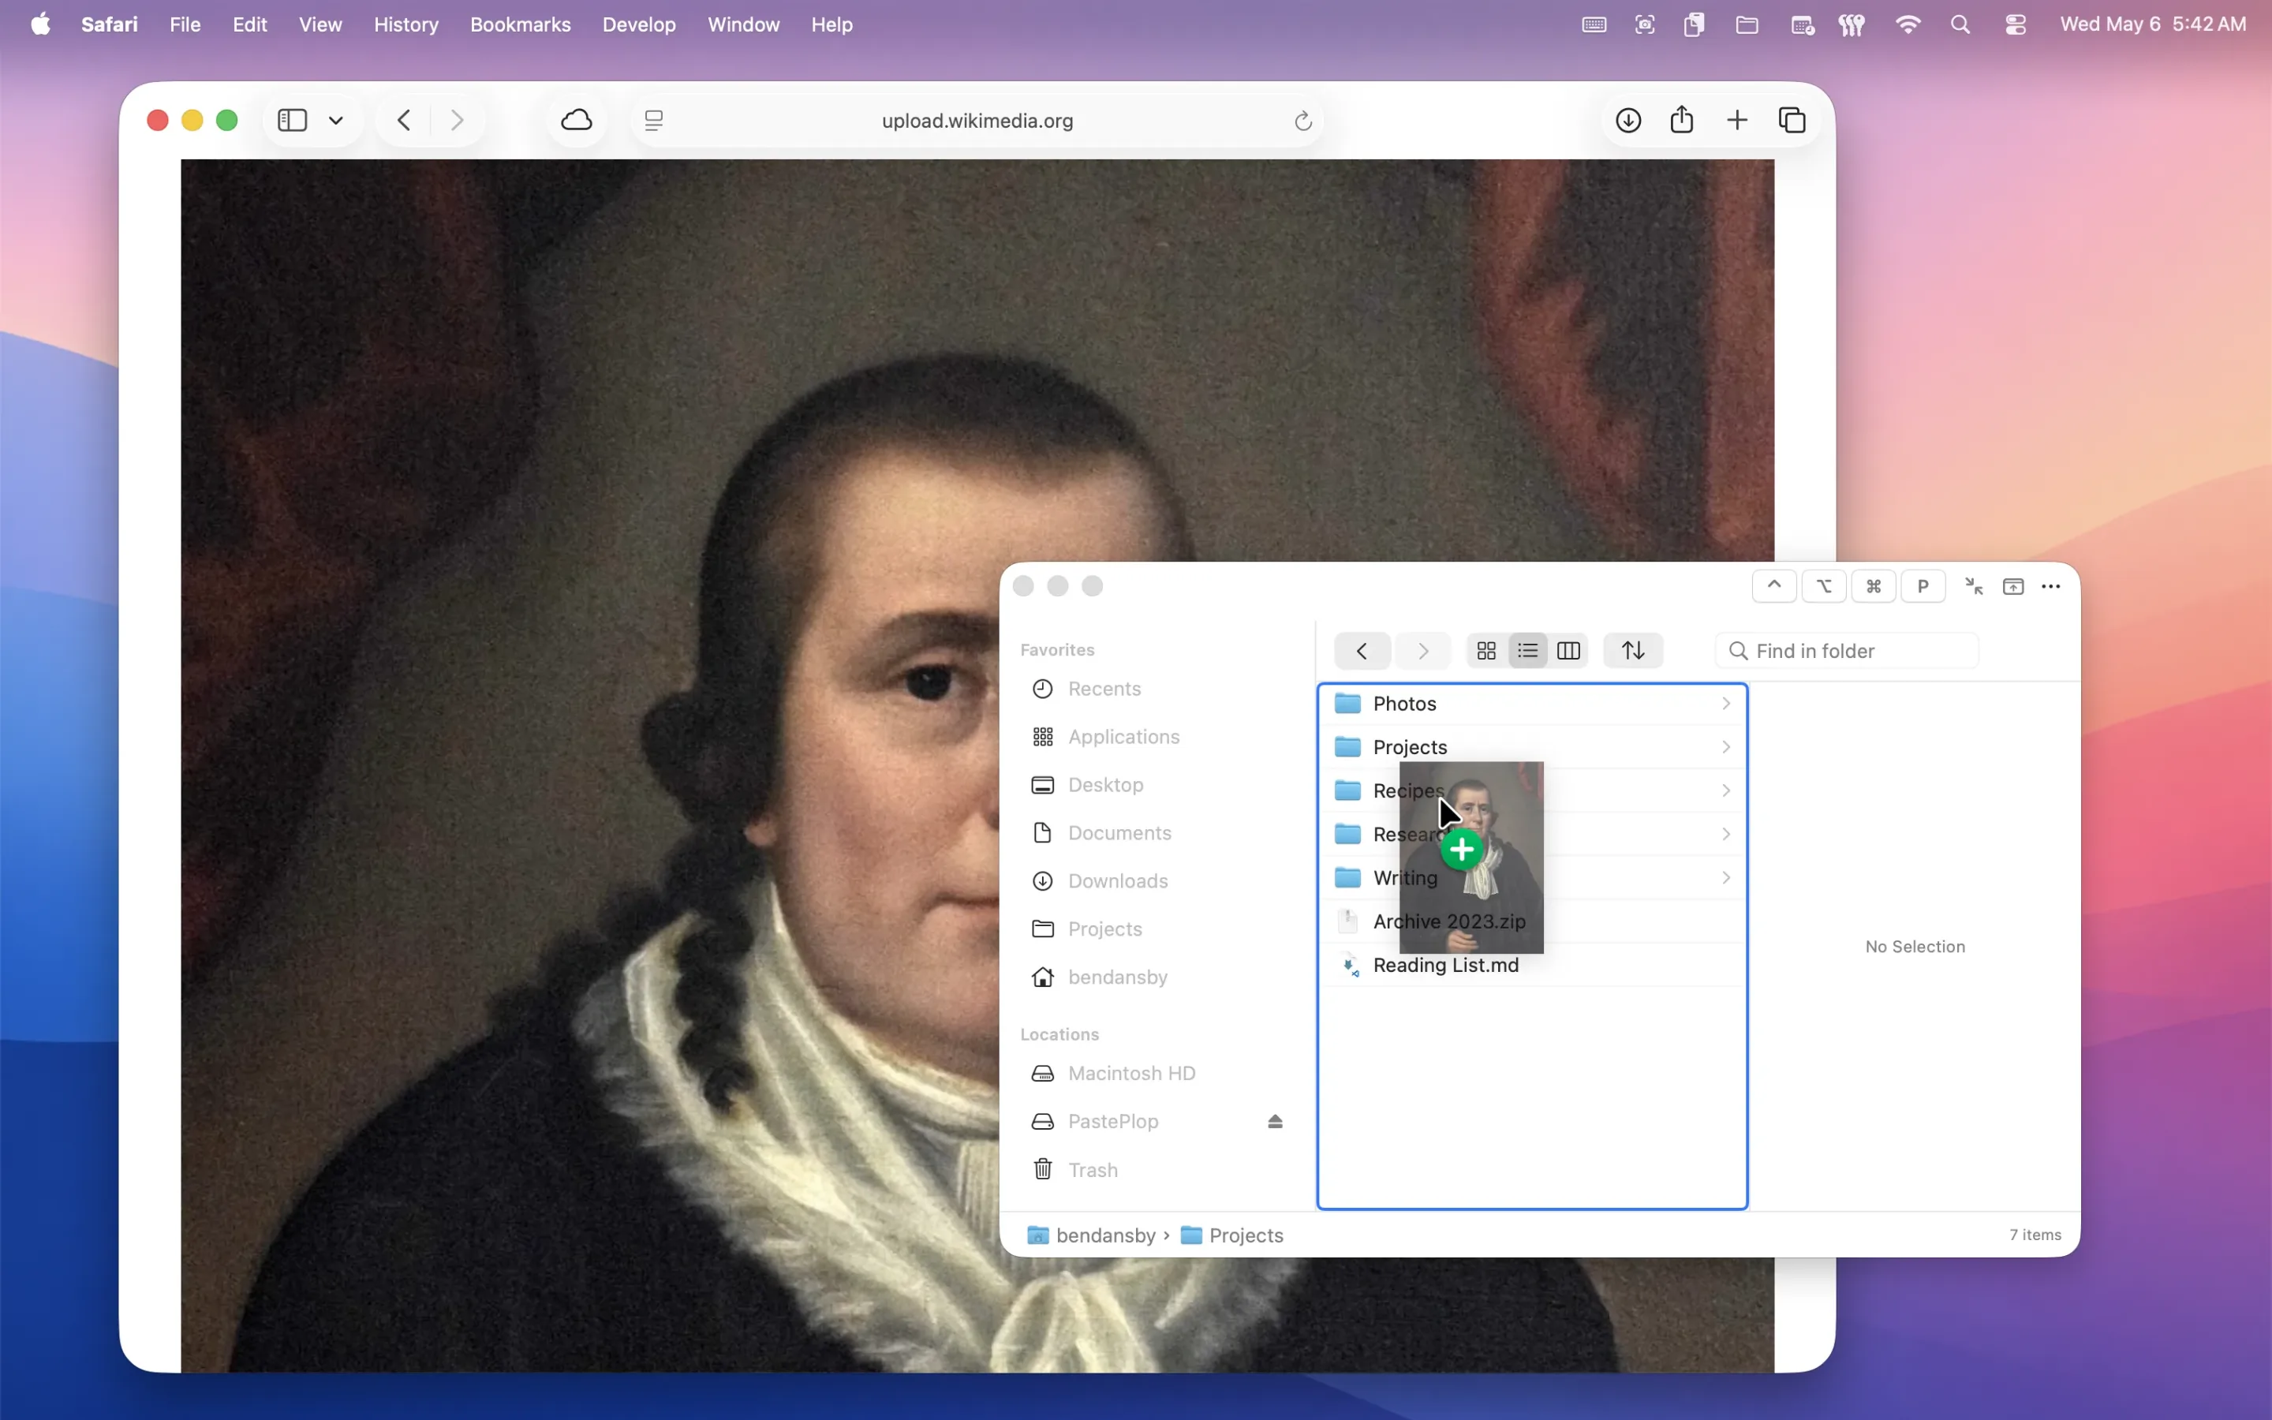2272x1420 pixels.
Task: Toggle the Option modifier key button
Action: (1823, 586)
